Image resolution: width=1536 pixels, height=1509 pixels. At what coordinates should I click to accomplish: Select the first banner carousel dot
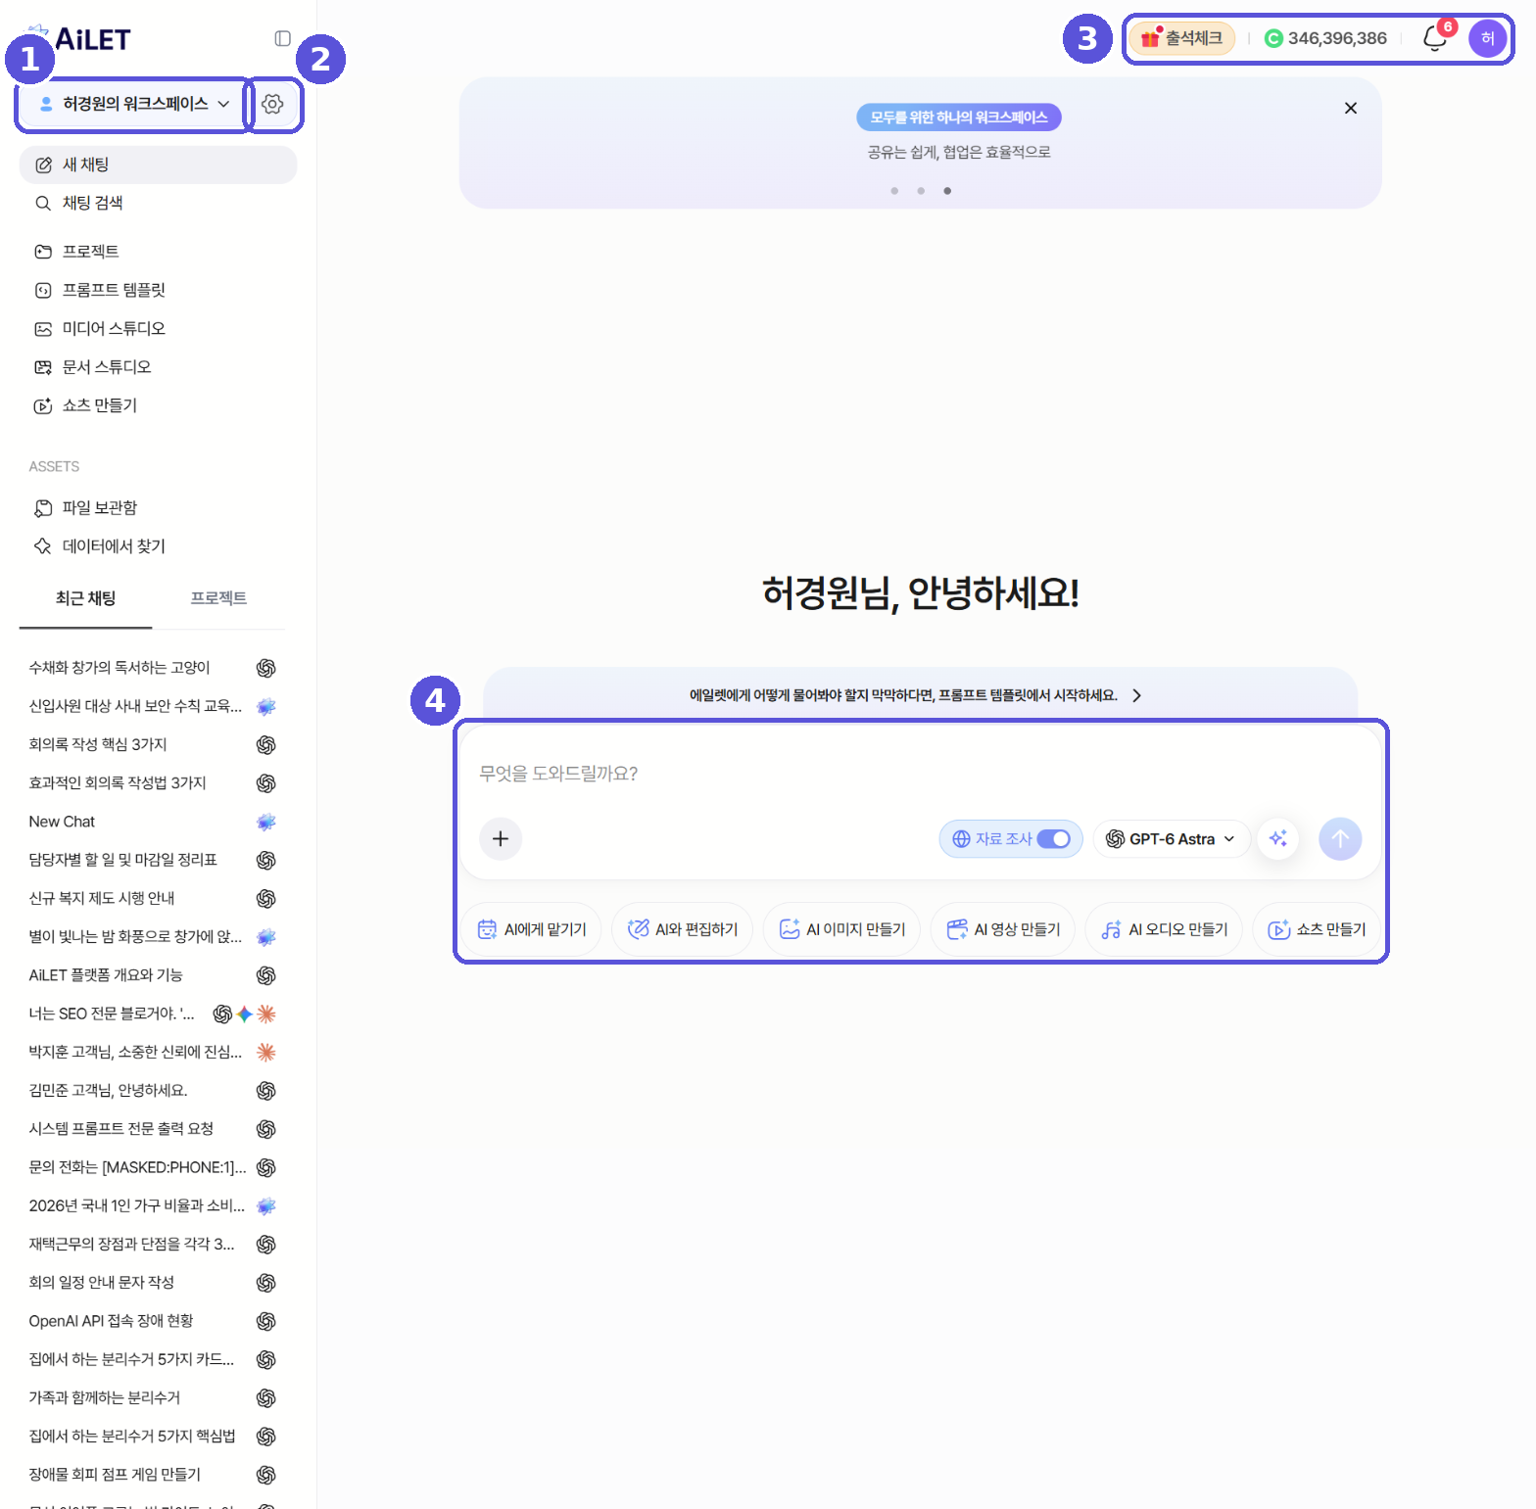click(x=894, y=191)
